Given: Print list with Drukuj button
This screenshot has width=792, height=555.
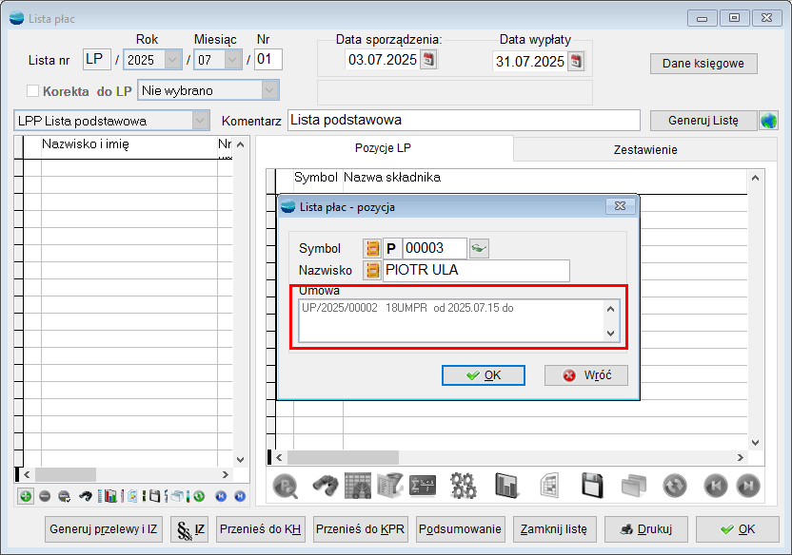Looking at the screenshot, I should (x=646, y=529).
